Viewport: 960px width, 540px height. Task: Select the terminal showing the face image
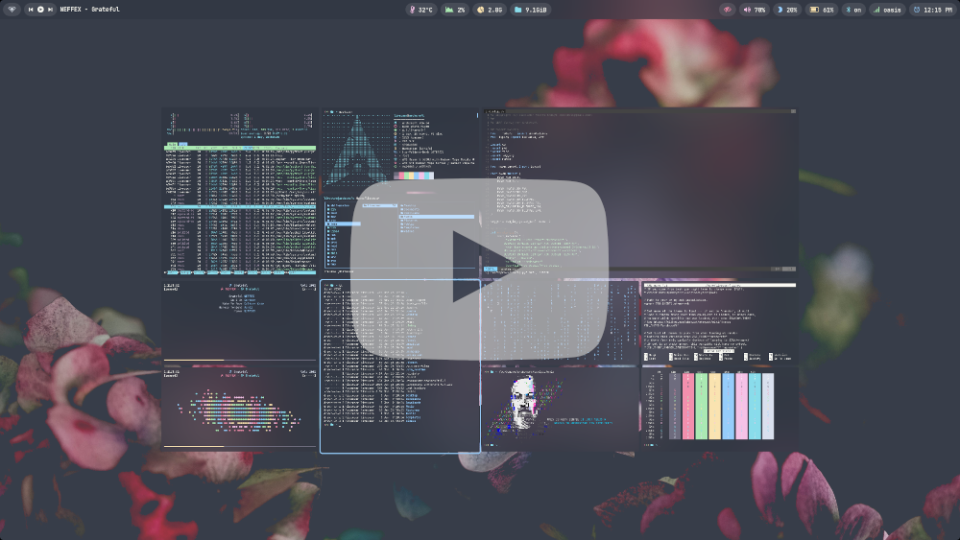click(560, 409)
